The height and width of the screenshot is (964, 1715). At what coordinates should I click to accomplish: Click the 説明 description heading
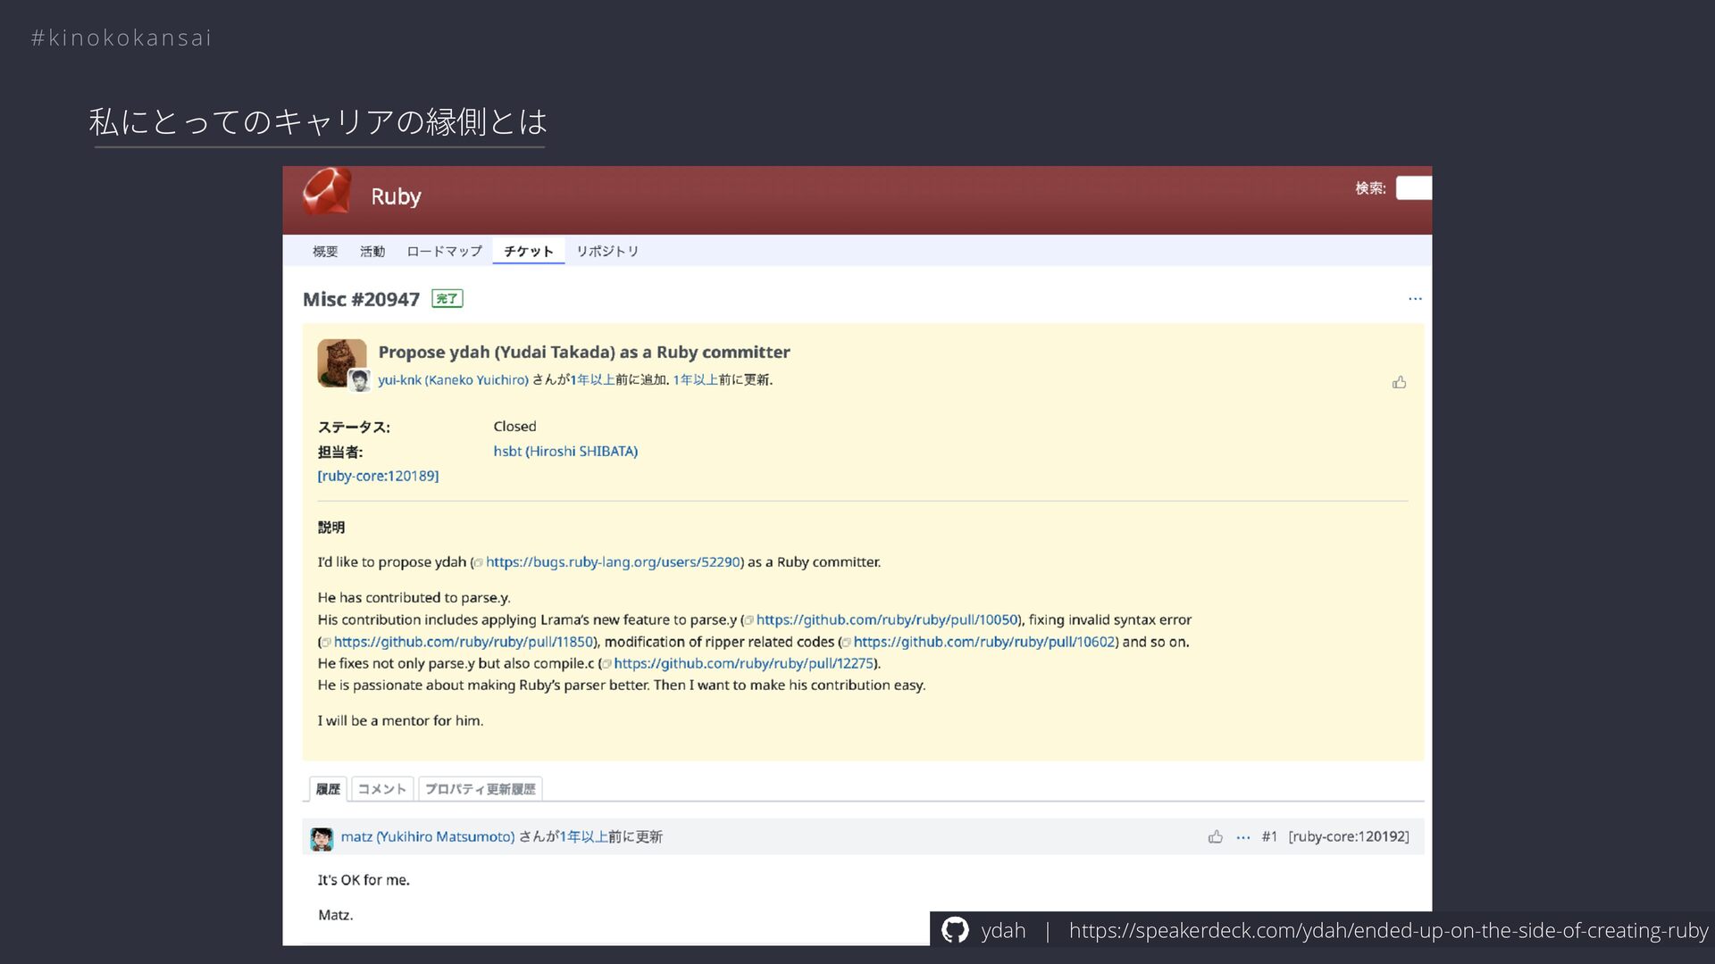(330, 528)
